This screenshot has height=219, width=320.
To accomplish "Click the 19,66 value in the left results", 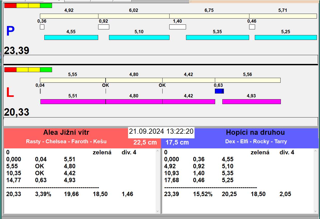I will click(x=71, y=194).
